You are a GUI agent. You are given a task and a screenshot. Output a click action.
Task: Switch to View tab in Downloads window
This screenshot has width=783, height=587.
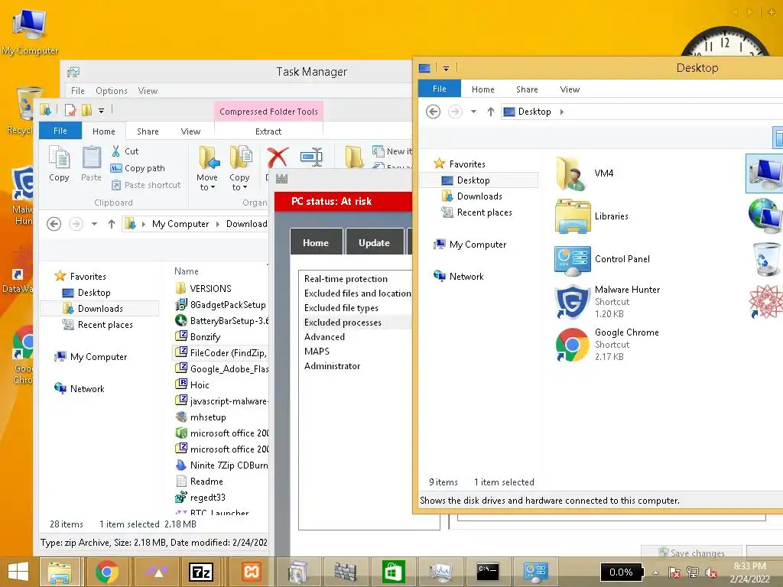190,131
